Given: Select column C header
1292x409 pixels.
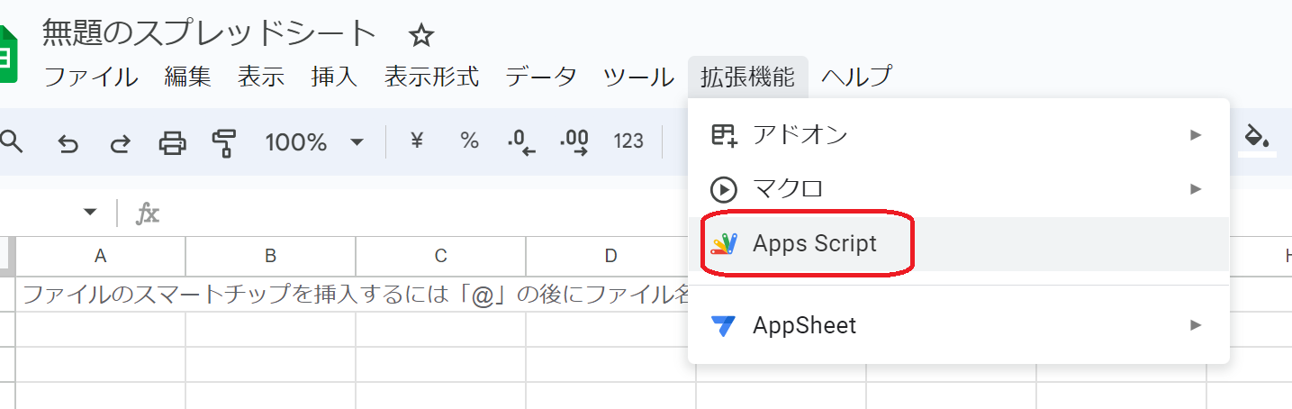Looking at the screenshot, I should click(440, 256).
